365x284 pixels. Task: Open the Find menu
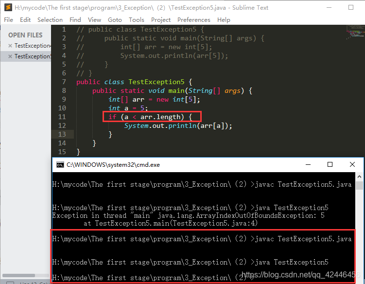pyautogui.click(x=75, y=20)
